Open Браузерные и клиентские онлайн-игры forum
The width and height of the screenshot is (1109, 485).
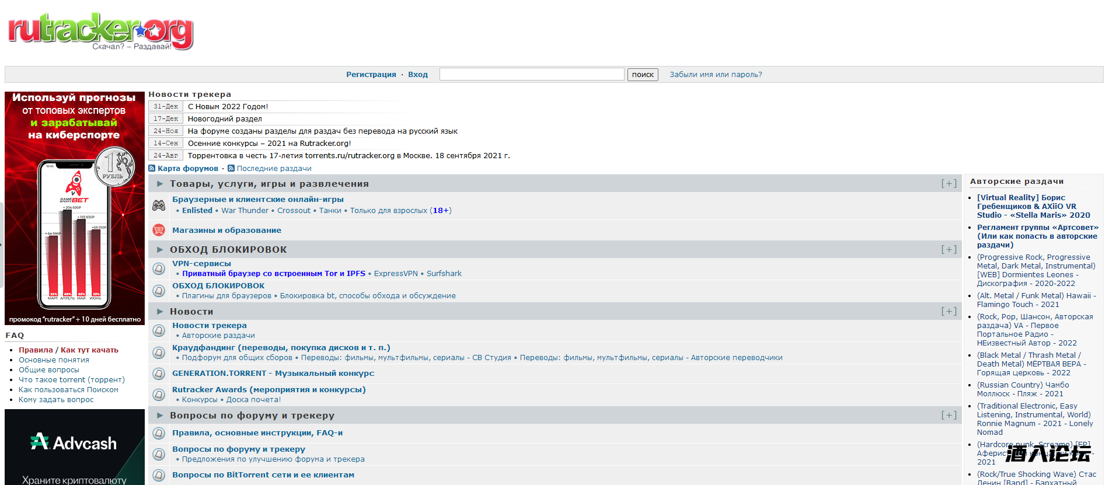tap(258, 200)
